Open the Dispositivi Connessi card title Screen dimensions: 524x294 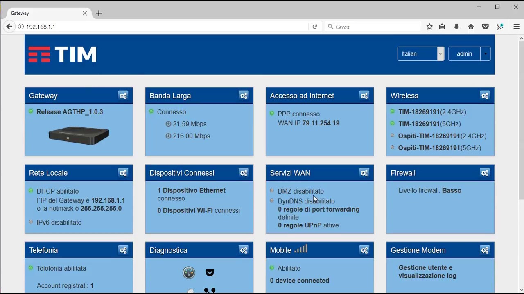pyautogui.click(x=181, y=173)
